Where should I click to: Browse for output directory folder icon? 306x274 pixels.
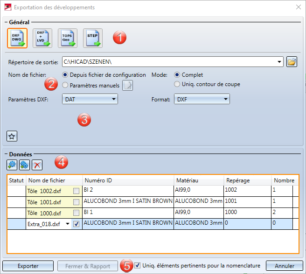292,61
